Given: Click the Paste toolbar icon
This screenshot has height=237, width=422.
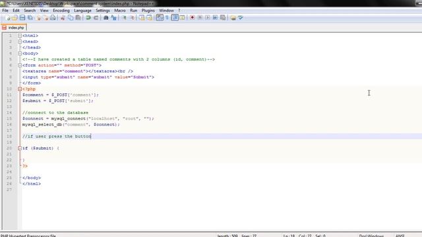Looking at the screenshot, I should tap(78, 18).
